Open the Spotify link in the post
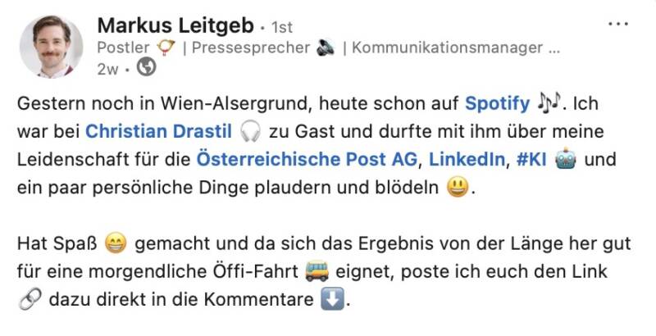656x336 pixels. pyautogui.click(x=498, y=104)
